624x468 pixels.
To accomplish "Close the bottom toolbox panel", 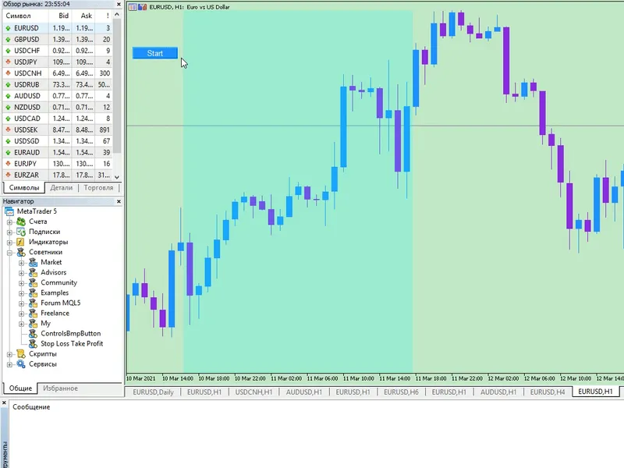I will pos(4,403).
